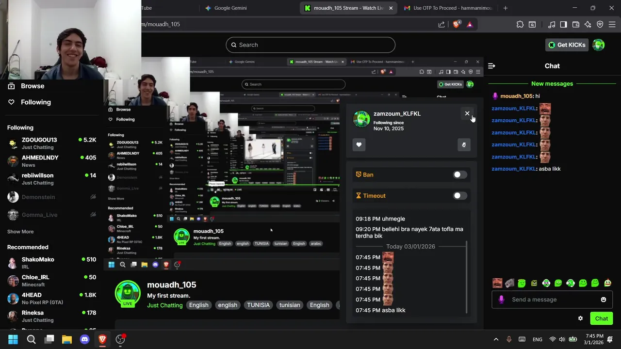Screen dimensions: 621x349
Task: Open chat settings gear icon
Action: click(580, 318)
